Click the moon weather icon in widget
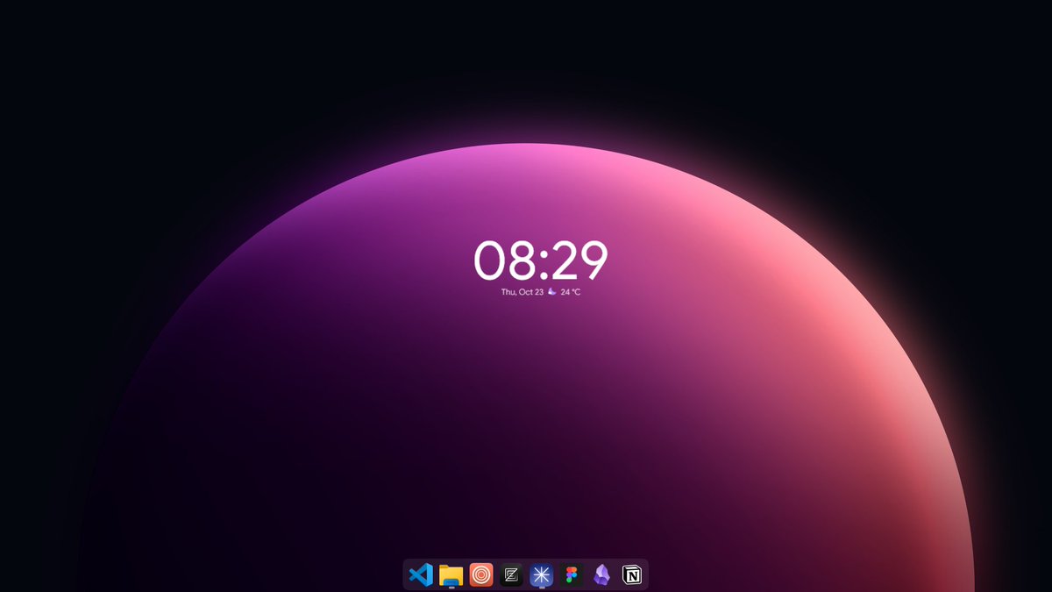The height and width of the screenshot is (592, 1052). 552,291
